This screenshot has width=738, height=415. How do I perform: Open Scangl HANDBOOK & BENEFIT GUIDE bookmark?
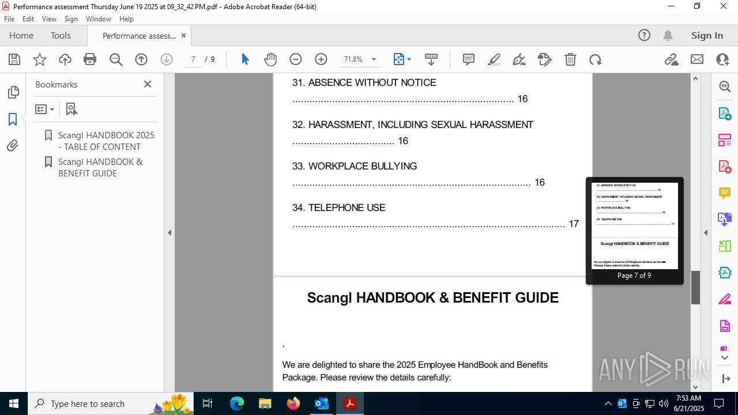[100, 167]
